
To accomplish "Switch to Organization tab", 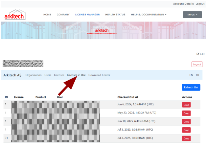I will 34,75.
